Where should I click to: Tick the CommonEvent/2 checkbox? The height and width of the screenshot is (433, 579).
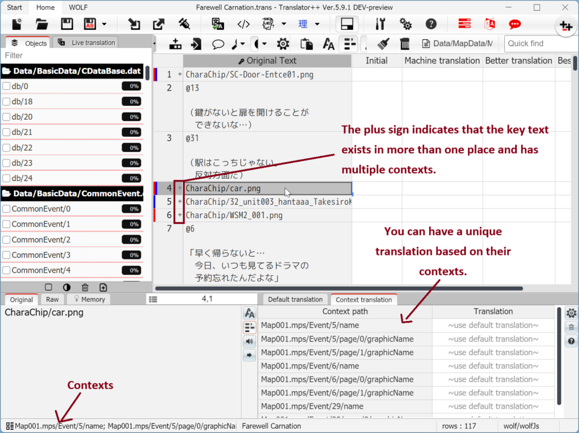click(x=6, y=240)
